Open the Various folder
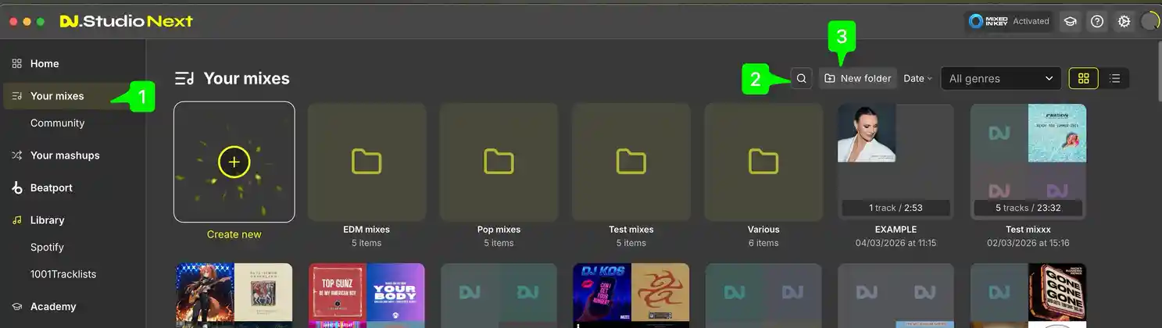Image resolution: width=1162 pixels, height=328 pixels. pyautogui.click(x=763, y=162)
